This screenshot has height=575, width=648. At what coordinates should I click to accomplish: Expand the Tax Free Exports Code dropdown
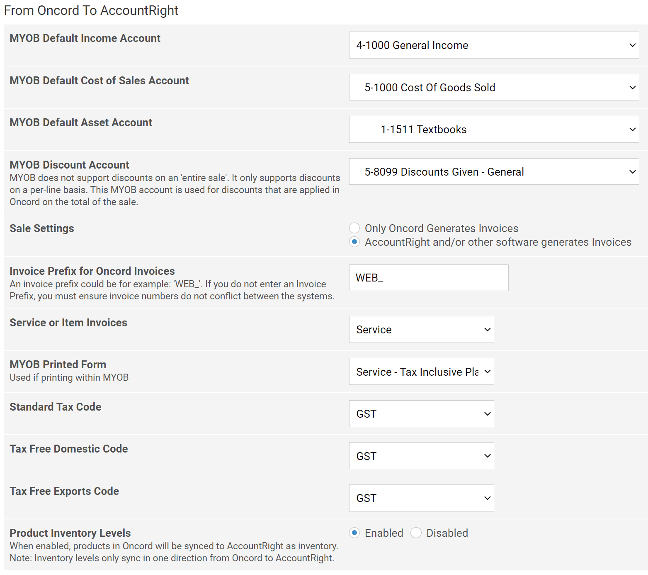421,498
